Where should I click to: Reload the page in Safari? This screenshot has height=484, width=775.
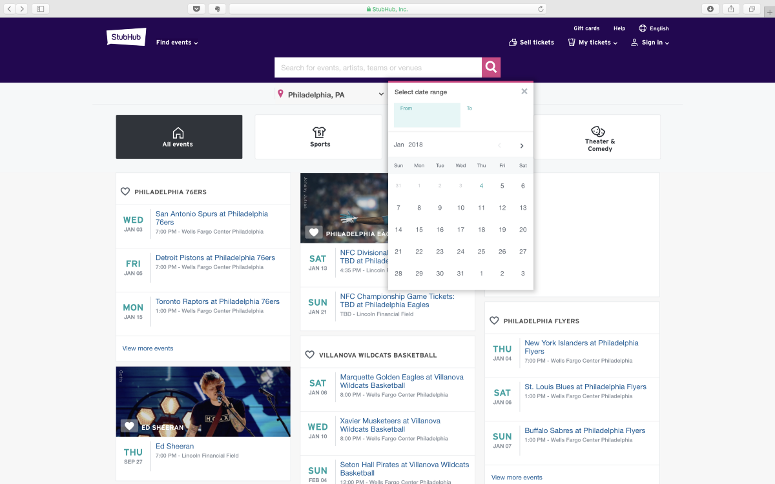541,9
